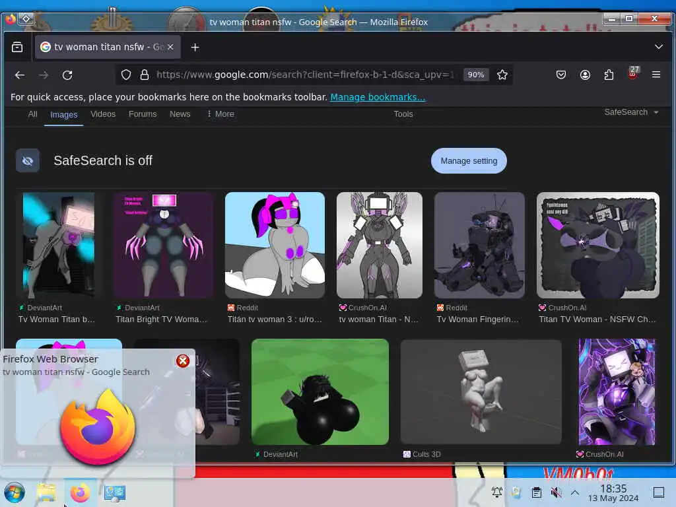The image size is (676, 507).
Task: Select the Images search tab
Action: coord(64,115)
